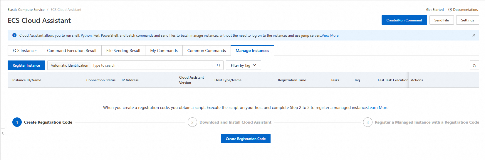
Task: Focus the Type to search field
Action: pos(152,65)
